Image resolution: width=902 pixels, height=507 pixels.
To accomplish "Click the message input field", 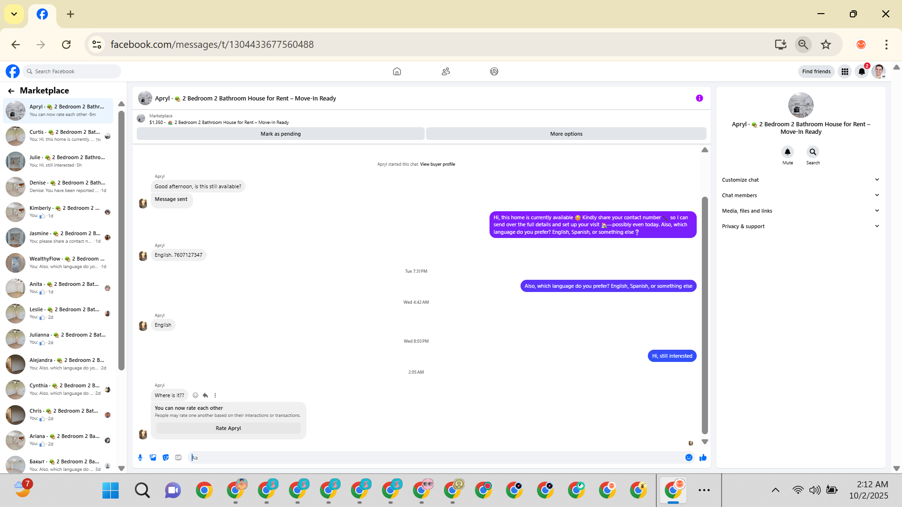I will pos(437,458).
